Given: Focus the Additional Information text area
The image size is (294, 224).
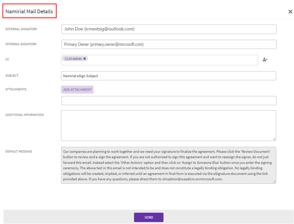Looking at the screenshot, I should click(168, 125).
